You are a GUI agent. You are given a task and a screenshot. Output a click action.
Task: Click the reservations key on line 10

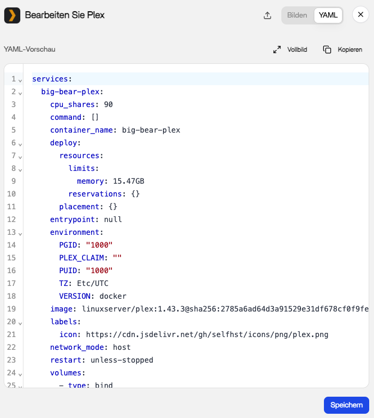click(x=95, y=194)
